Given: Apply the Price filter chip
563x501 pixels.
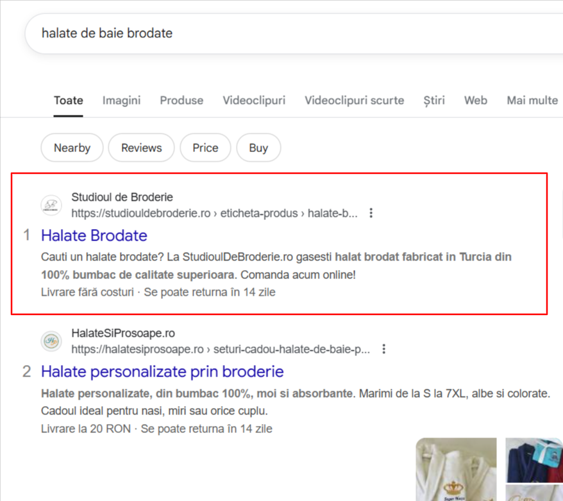Looking at the screenshot, I should tap(205, 148).
